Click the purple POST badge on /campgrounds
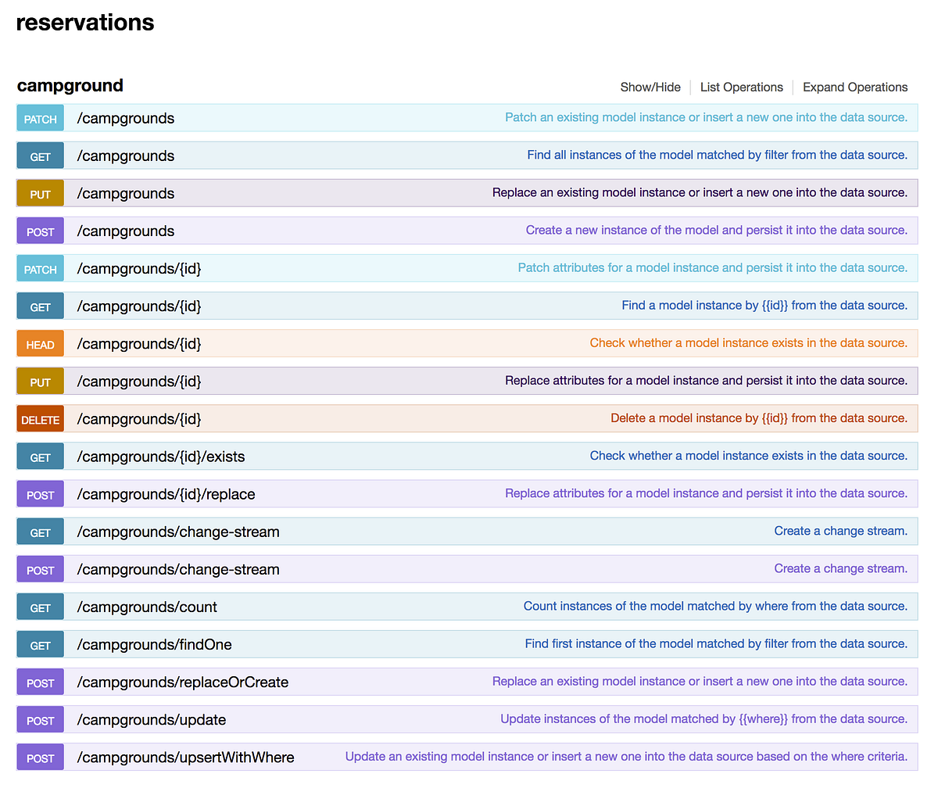This screenshot has height=788, width=938. click(40, 231)
